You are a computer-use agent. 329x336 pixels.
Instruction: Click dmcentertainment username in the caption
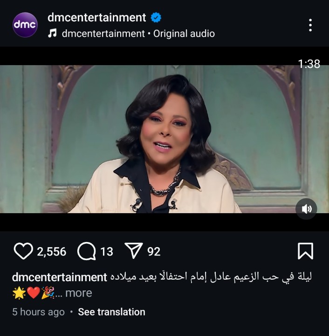click(x=60, y=277)
